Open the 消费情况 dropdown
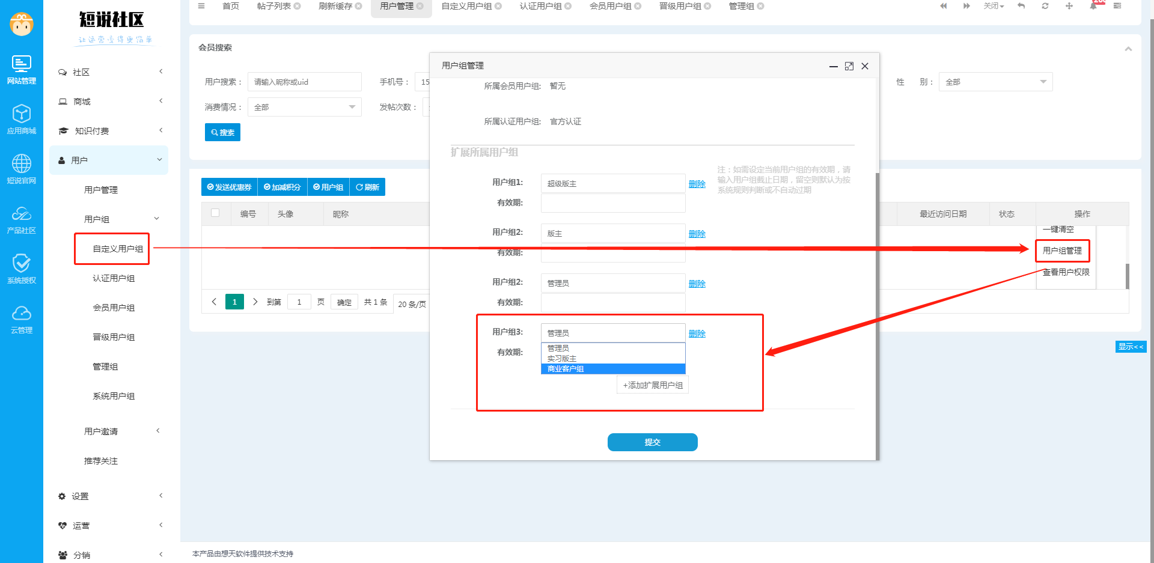The height and width of the screenshot is (563, 1154). pyautogui.click(x=304, y=107)
